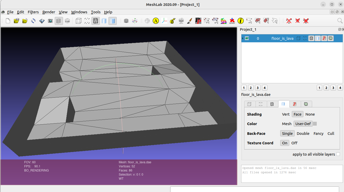The width and height of the screenshot is (344, 192).
Task: Select Mesh as the Color source
Action: click(x=287, y=124)
